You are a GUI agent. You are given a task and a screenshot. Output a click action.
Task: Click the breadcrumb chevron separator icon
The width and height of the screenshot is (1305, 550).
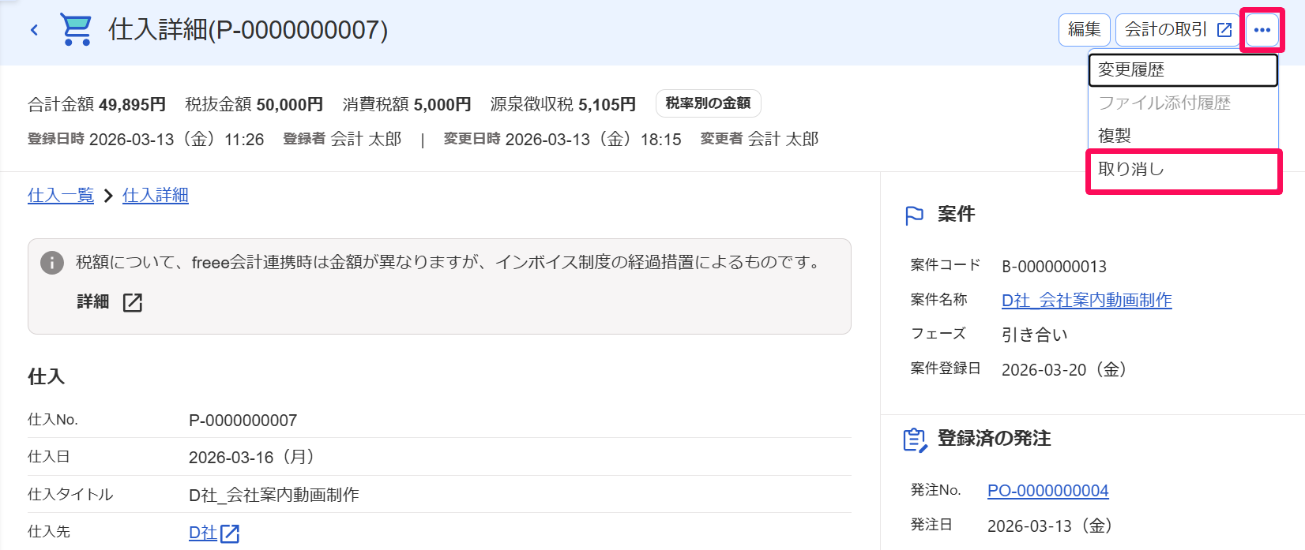108,196
